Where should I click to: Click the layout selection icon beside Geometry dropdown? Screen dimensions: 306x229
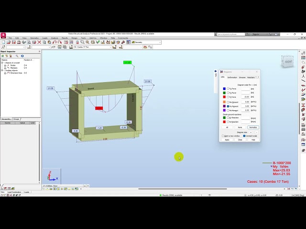(129, 42)
